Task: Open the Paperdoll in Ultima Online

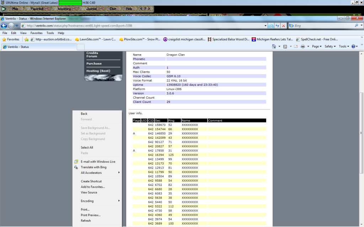Action: click(x=37, y=9)
